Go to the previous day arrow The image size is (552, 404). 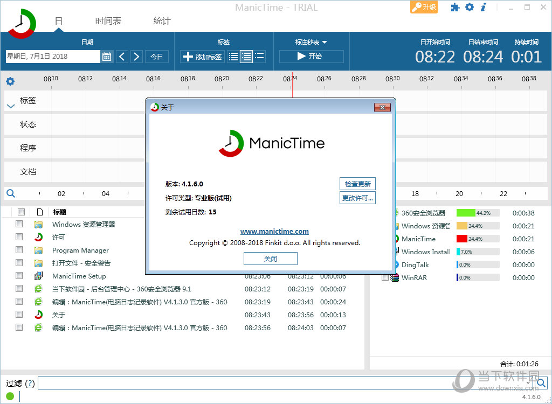pos(122,57)
